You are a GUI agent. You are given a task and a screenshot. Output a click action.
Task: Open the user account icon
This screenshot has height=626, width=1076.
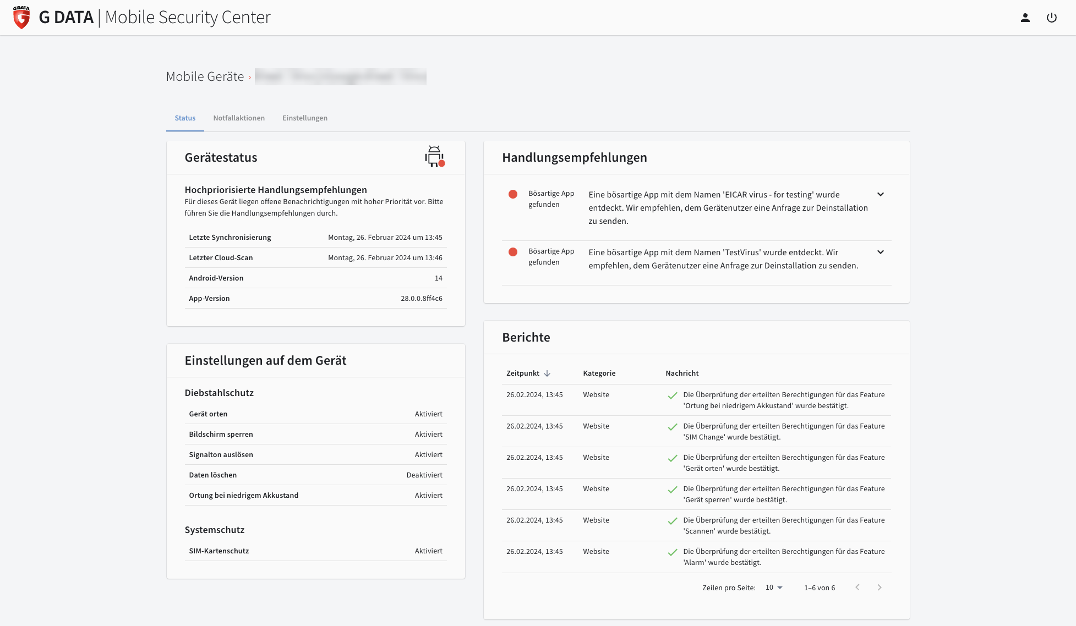click(1025, 18)
